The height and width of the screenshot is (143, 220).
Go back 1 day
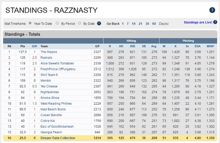point(123,23)
